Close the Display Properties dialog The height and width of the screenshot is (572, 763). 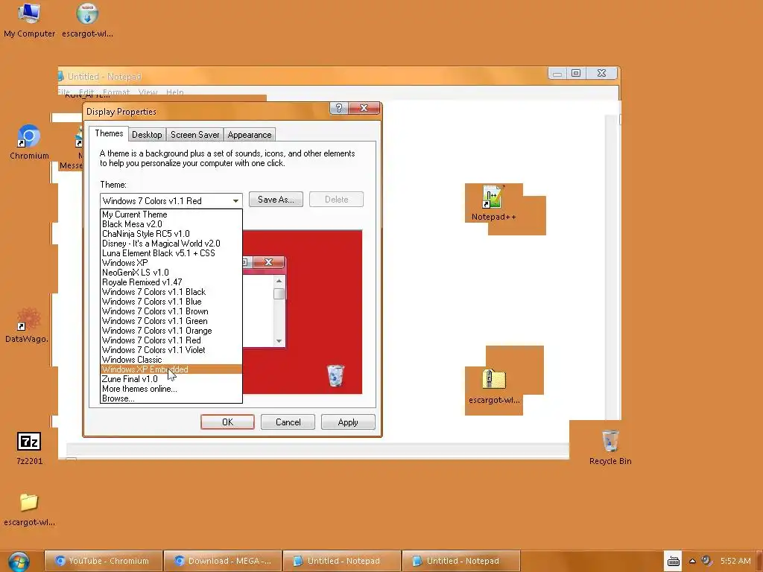point(364,108)
